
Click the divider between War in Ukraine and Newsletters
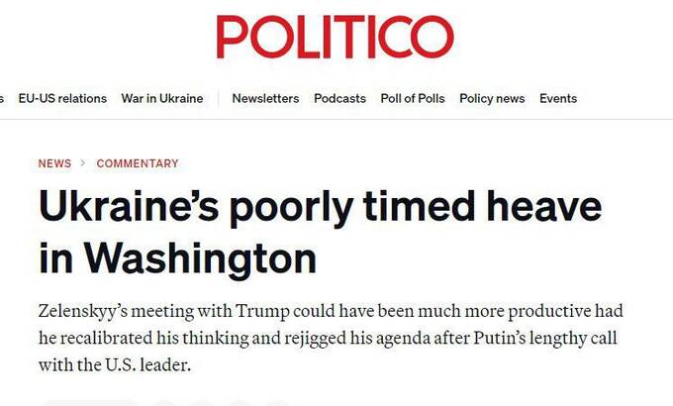click(x=218, y=99)
